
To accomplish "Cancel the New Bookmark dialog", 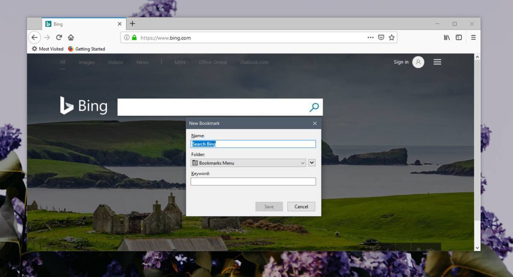I will pos(301,206).
